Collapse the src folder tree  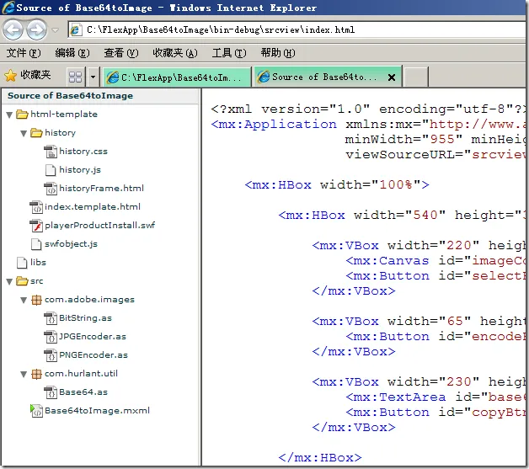click(x=8, y=281)
